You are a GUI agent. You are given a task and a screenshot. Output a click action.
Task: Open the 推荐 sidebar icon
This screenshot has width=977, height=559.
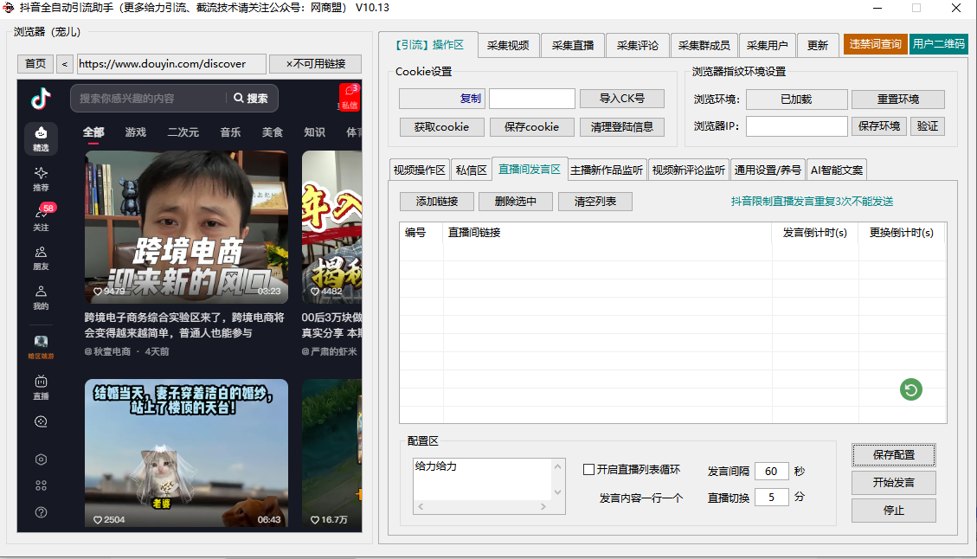[42, 179]
